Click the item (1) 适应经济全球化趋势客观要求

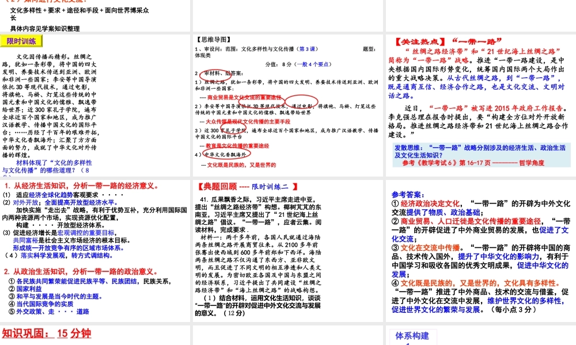click(x=63, y=195)
